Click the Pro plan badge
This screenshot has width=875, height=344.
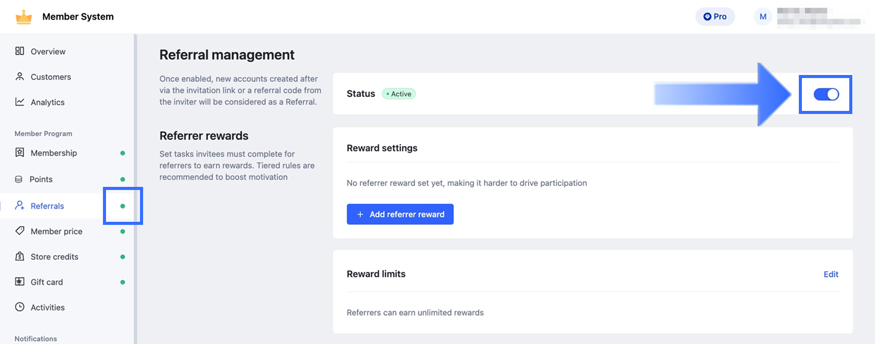715,16
